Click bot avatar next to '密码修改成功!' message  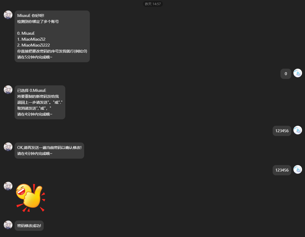(8, 225)
